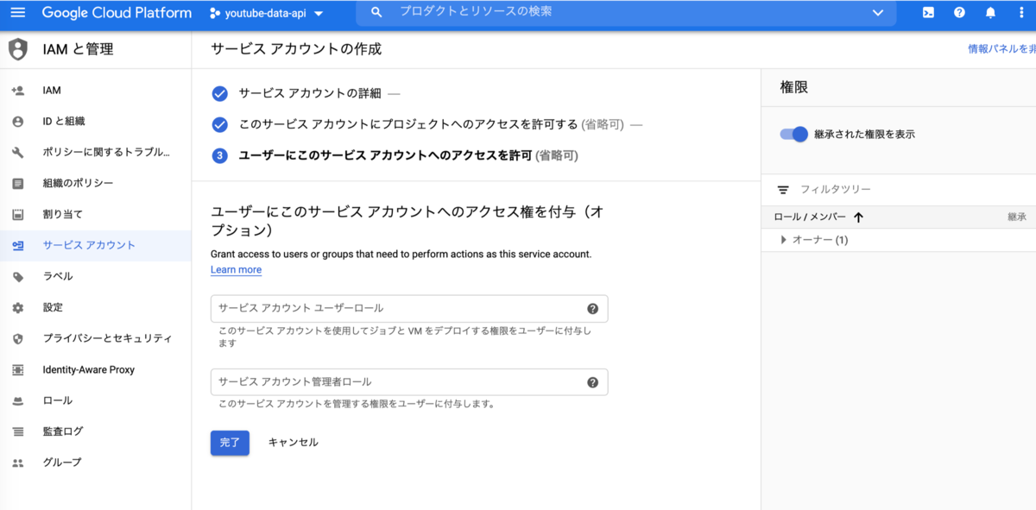
Task: Click the キャンセル button
Action: click(293, 442)
